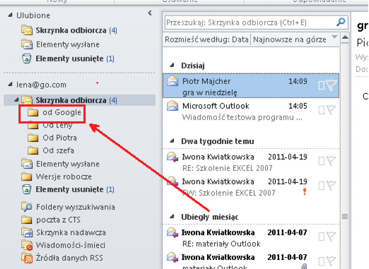Open the Wiadomości-śmieci junk folder icon
This screenshot has height=269, width=369.
[x=27, y=245]
